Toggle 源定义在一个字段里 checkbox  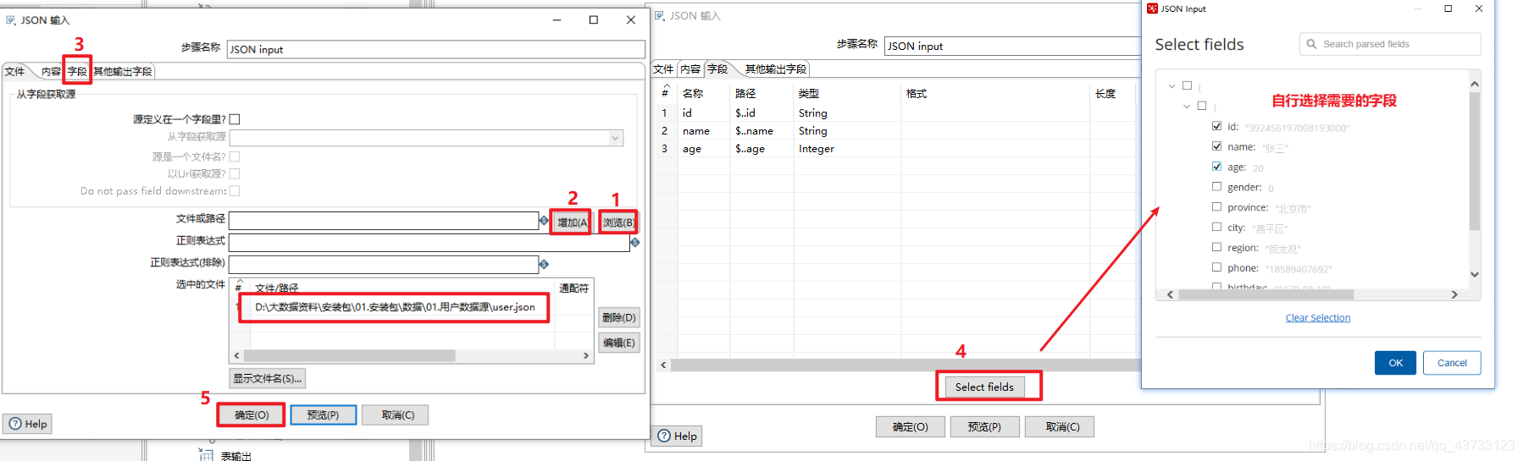click(x=235, y=119)
